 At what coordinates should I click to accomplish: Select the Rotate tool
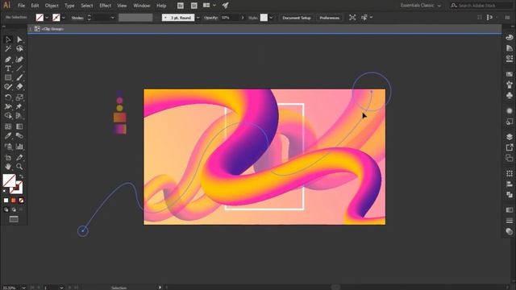click(8, 97)
